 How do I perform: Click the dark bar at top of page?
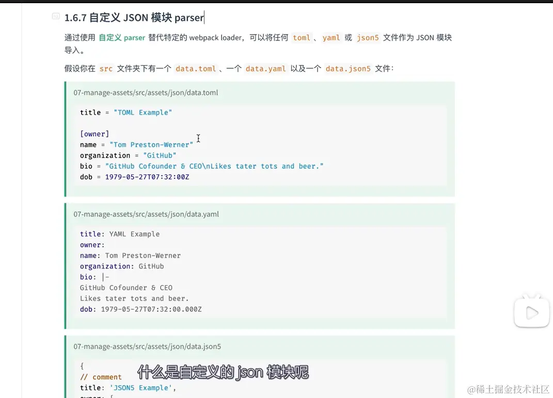point(276,2)
